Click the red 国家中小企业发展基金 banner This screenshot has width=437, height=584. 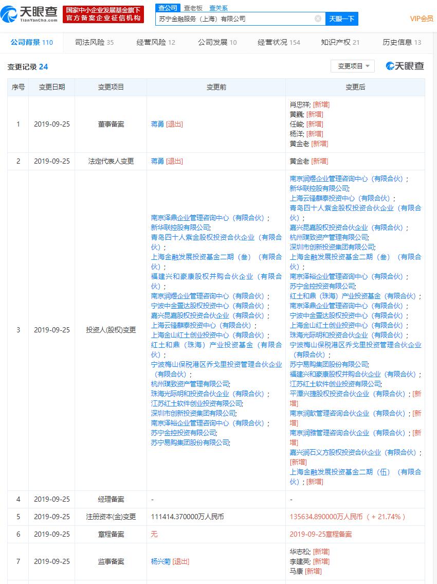tap(103, 14)
